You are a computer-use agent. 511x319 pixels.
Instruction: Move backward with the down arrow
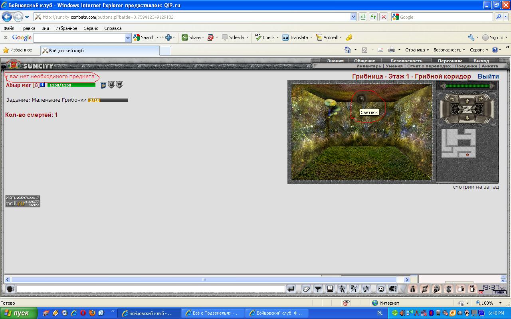coord(467,118)
